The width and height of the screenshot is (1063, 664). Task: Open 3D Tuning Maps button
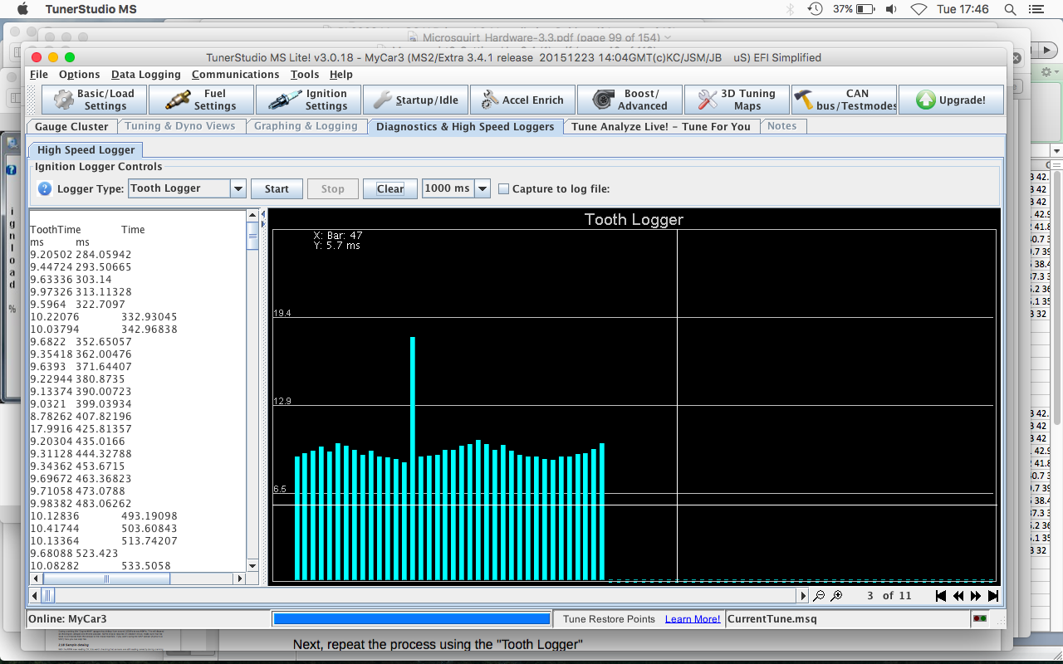coord(737,100)
